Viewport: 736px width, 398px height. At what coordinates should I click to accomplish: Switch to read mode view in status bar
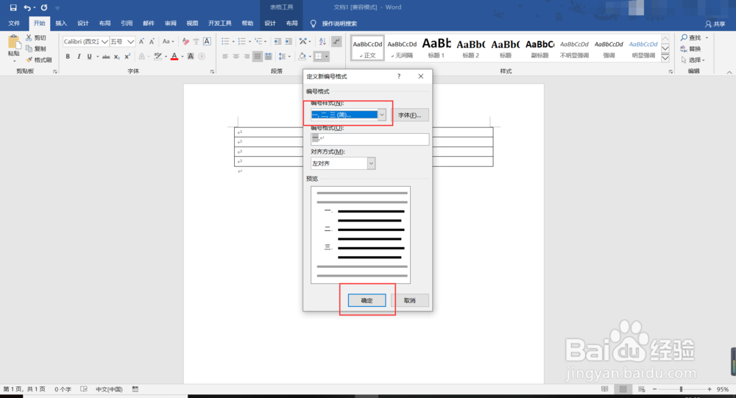[x=604, y=389]
